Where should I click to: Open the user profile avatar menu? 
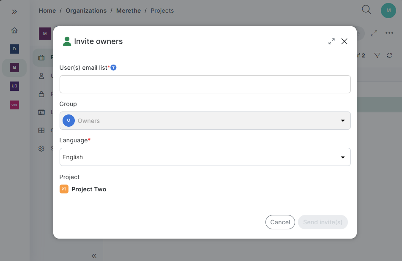pos(388,11)
